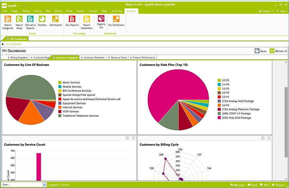Close the Customer Retention tab
This screenshot has height=188, width=289.
(82, 58)
